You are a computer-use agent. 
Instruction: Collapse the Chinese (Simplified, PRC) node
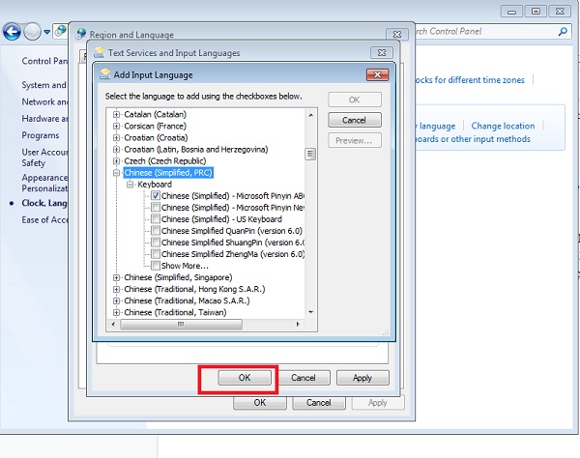pos(117,173)
